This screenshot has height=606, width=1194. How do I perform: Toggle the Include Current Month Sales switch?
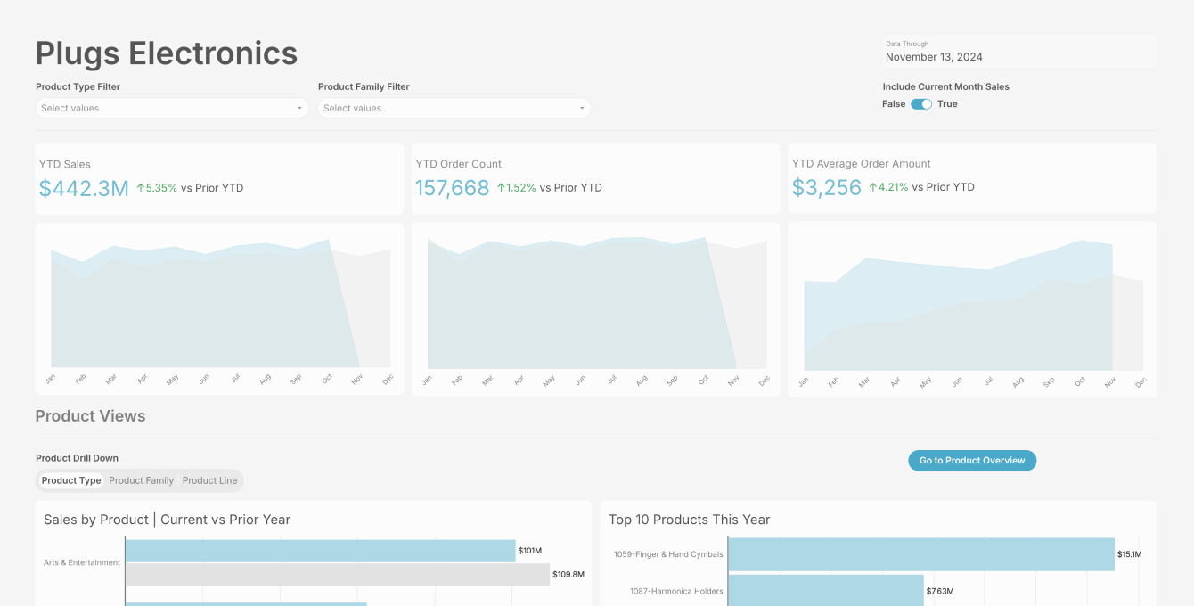click(x=921, y=104)
